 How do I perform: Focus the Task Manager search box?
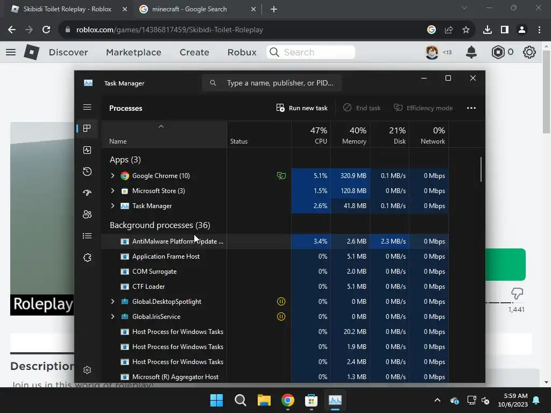(x=272, y=83)
